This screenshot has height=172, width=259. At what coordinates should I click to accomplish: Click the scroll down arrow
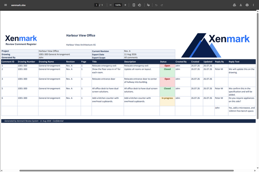coord(257,168)
